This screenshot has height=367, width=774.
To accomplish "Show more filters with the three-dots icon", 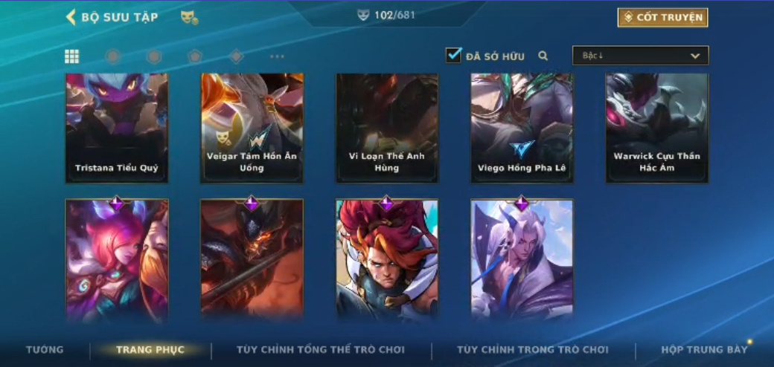I will 278,56.
